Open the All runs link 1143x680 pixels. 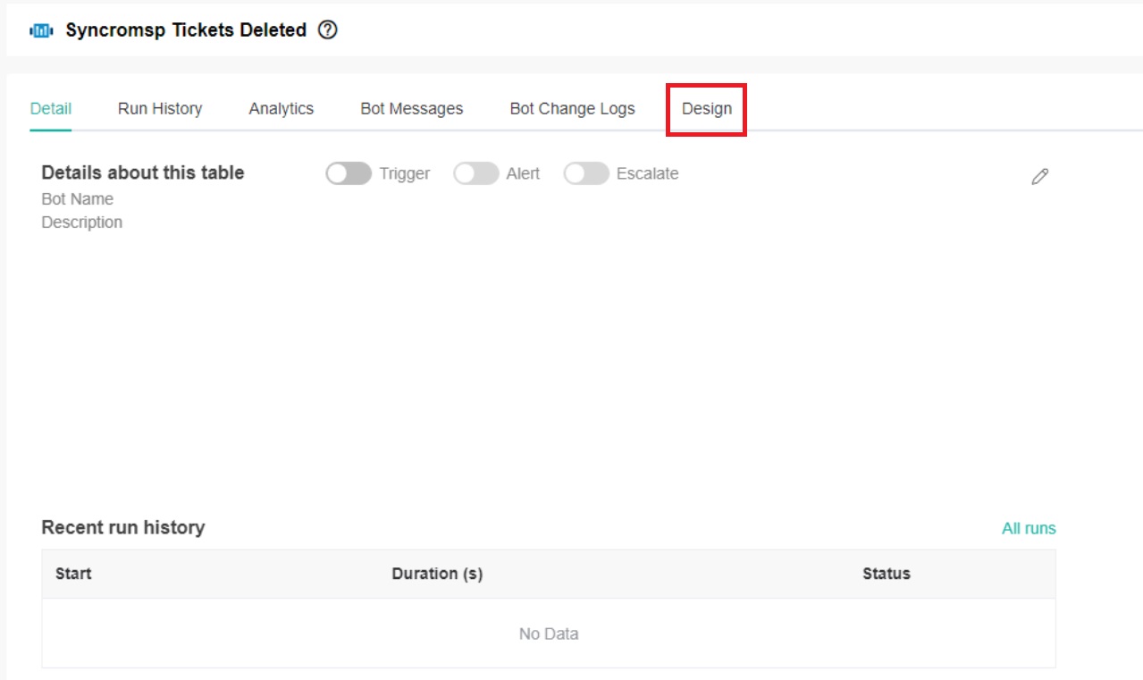tap(1029, 528)
